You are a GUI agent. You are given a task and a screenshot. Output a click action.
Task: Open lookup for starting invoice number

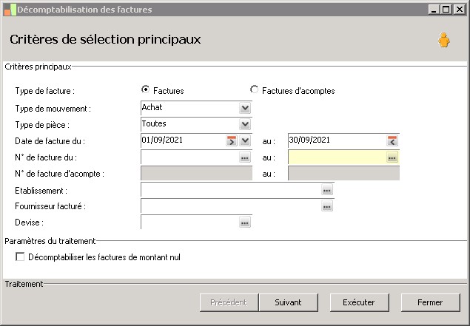pyautogui.click(x=245, y=157)
